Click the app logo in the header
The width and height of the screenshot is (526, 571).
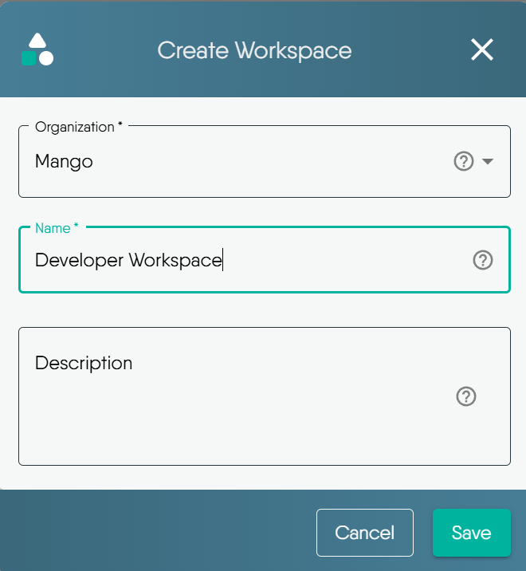[x=37, y=50]
